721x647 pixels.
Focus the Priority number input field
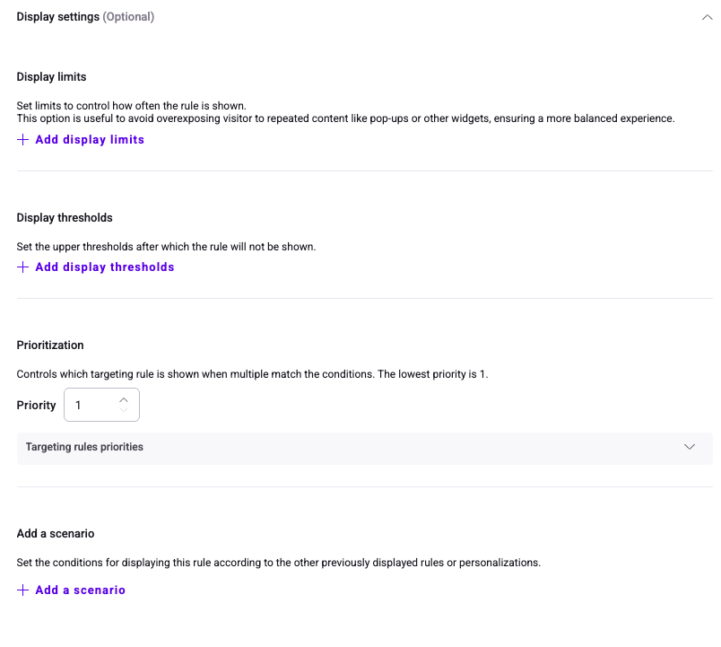(x=91, y=406)
